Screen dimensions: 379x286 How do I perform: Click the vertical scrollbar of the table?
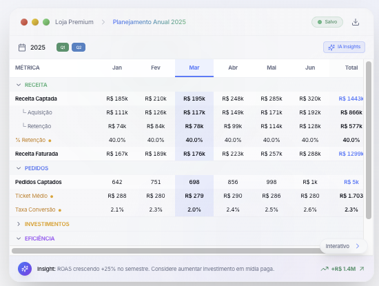pyautogui.click(x=369, y=140)
